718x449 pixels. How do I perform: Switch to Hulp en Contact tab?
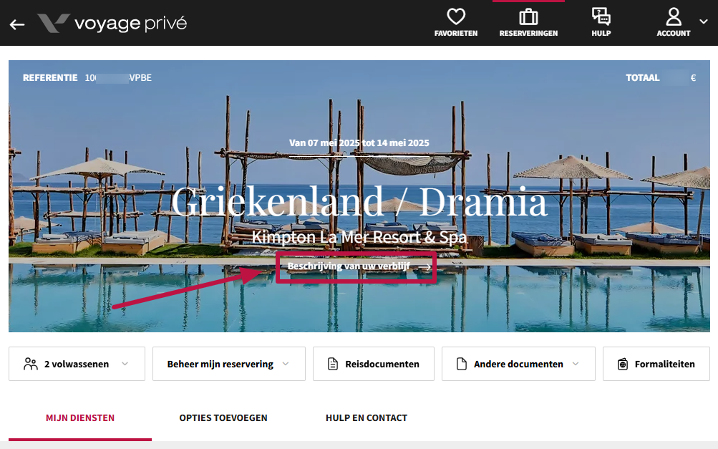[x=367, y=417]
